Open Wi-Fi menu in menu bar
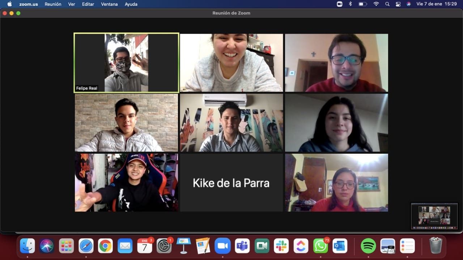Image resolution: width=463 pixels, height=260 pixels. click(376, 4)
